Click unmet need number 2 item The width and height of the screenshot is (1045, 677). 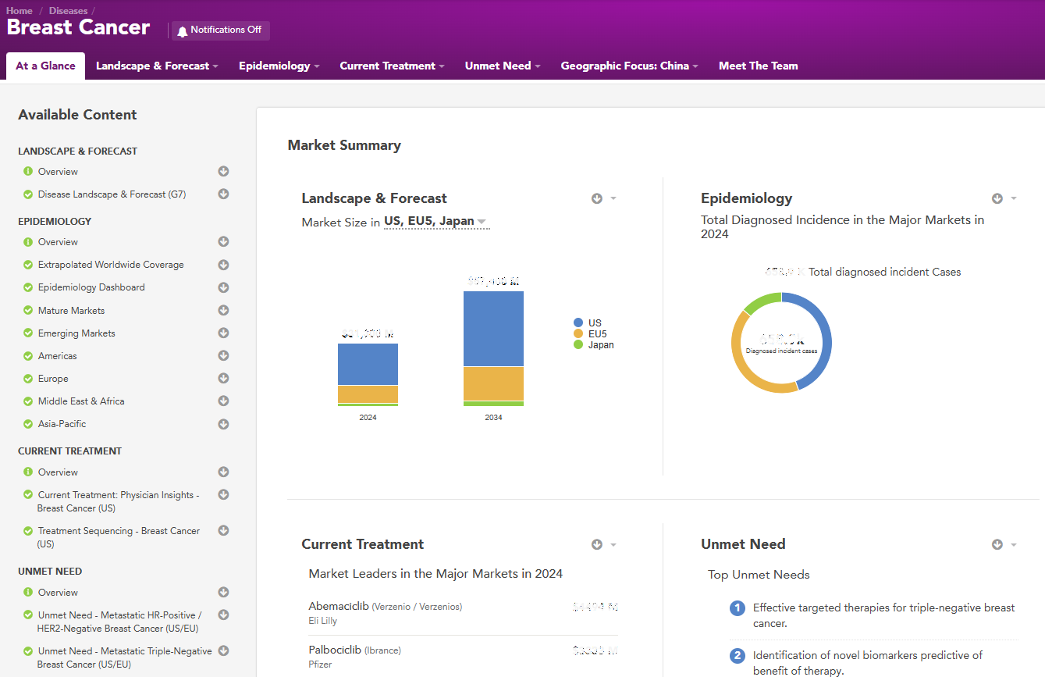(x=873, y=662)
